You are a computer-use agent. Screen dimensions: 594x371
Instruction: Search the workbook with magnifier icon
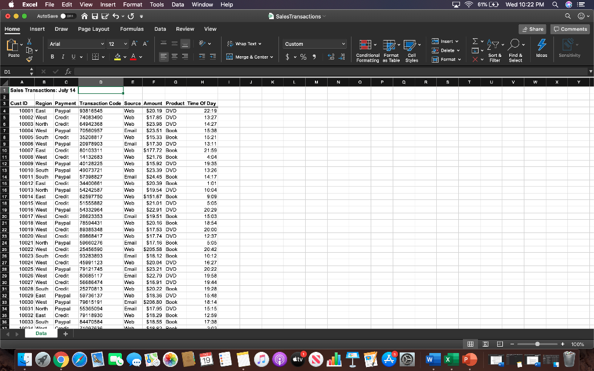567,16
